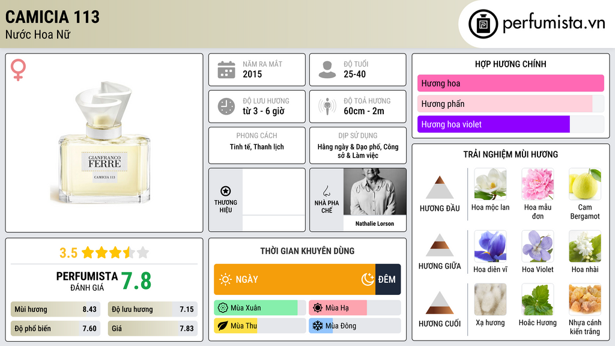Click the Dịp sử dụng occasion text
The width and height of the screenshot is (615, 346).
(358, 151)
